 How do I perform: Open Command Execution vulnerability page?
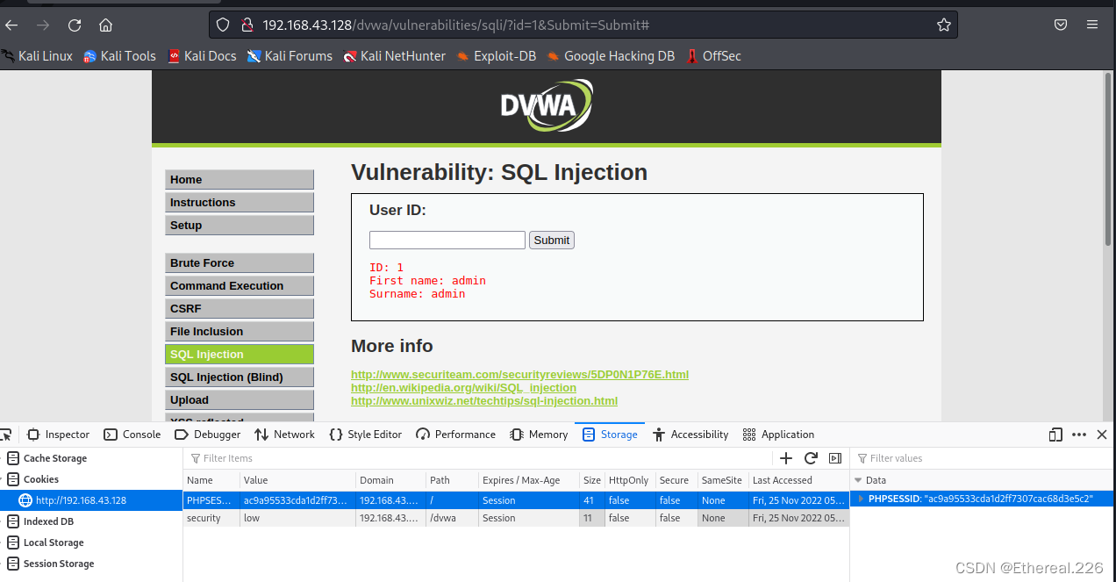point(240,285)
